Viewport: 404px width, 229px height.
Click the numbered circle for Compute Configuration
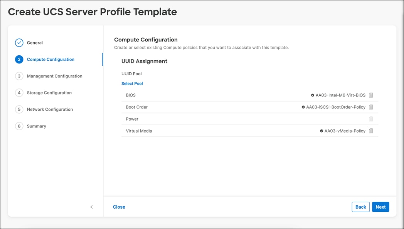(19, 59)
